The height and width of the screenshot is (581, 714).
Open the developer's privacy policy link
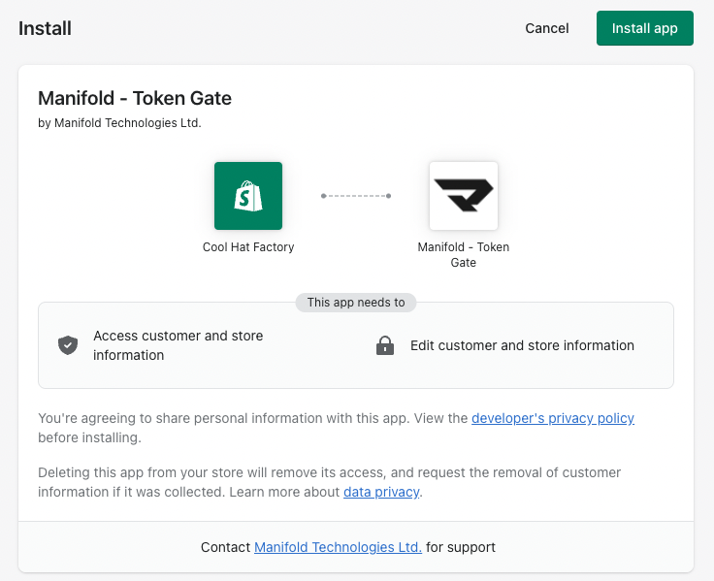[x=552, y=418]
